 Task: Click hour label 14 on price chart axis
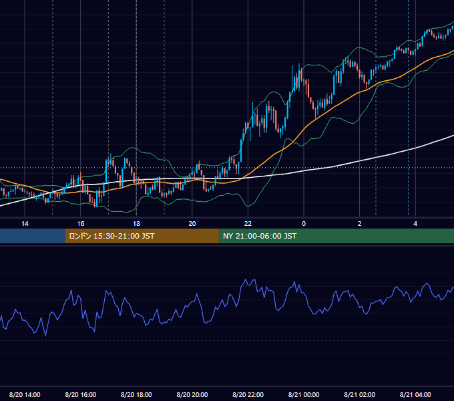pos(25,224)
